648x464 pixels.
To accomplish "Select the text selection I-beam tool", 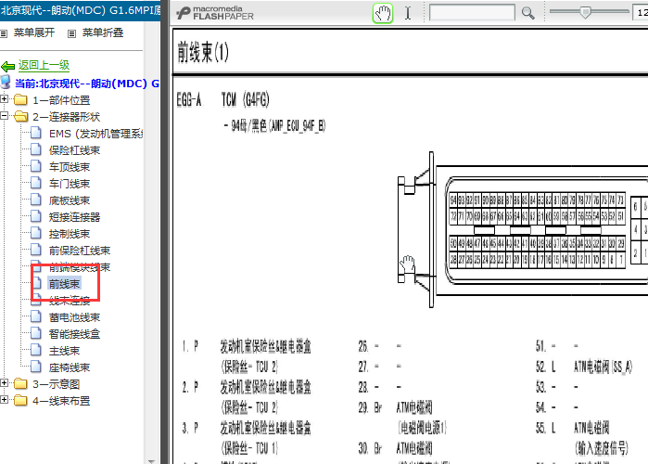I will pyautogui.click(x=408, y=13).
